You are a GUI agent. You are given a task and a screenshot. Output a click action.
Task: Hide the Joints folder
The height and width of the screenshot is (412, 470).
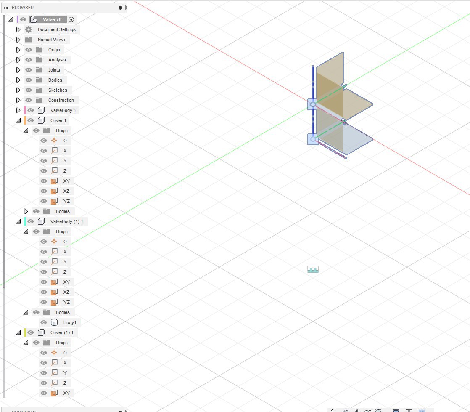click(x=29, y=70)
